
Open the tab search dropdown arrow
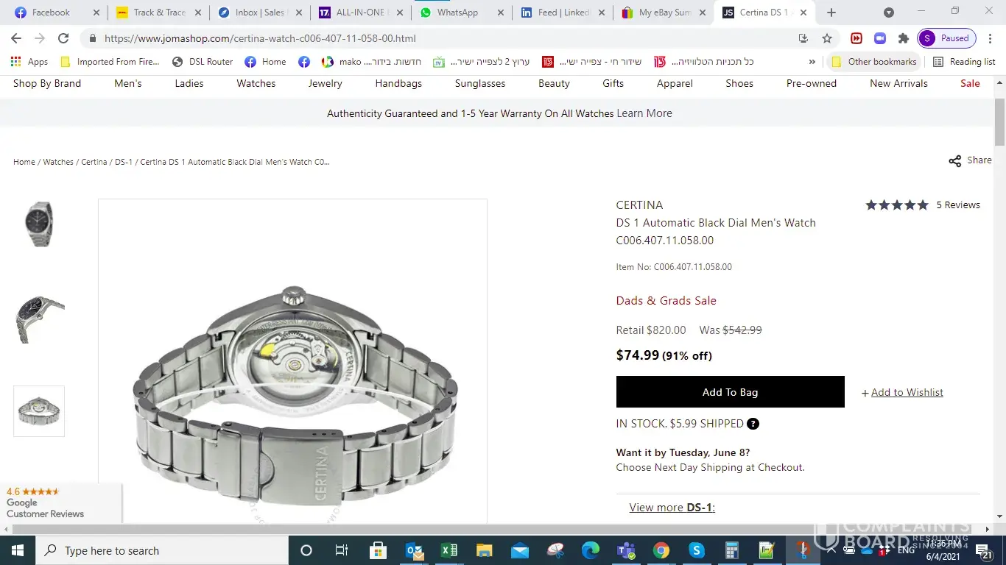[889, 13]
